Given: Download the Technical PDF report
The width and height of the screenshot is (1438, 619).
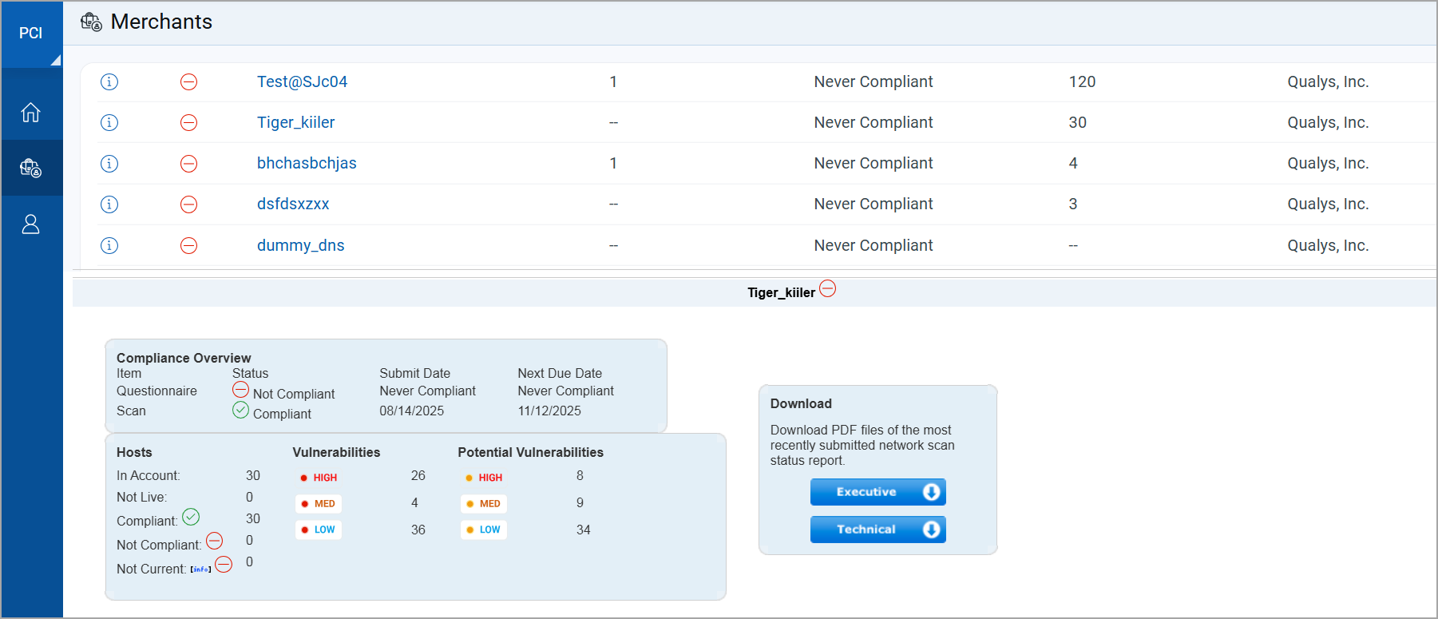Looking at the screenshot, I should (877, 530).
